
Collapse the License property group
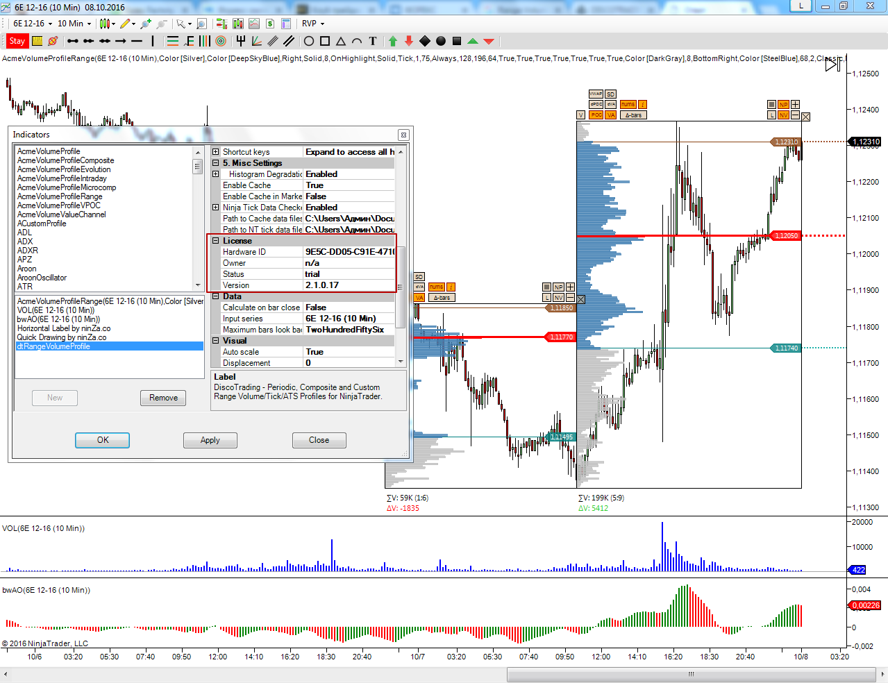216,241
